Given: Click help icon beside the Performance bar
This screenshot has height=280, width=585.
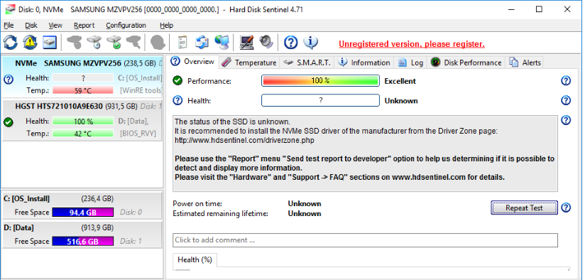Looking at the screenshot, I should tap(566, 80).
